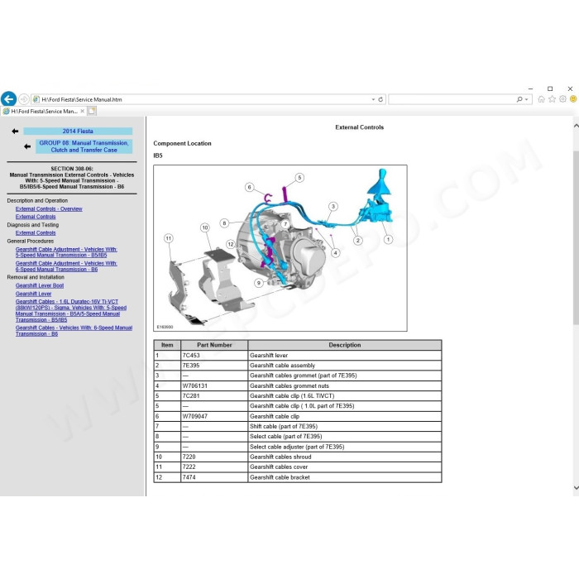Open the Tools gear icon
Viewport: 579px width, 579px height.
(x=562, y=99)
